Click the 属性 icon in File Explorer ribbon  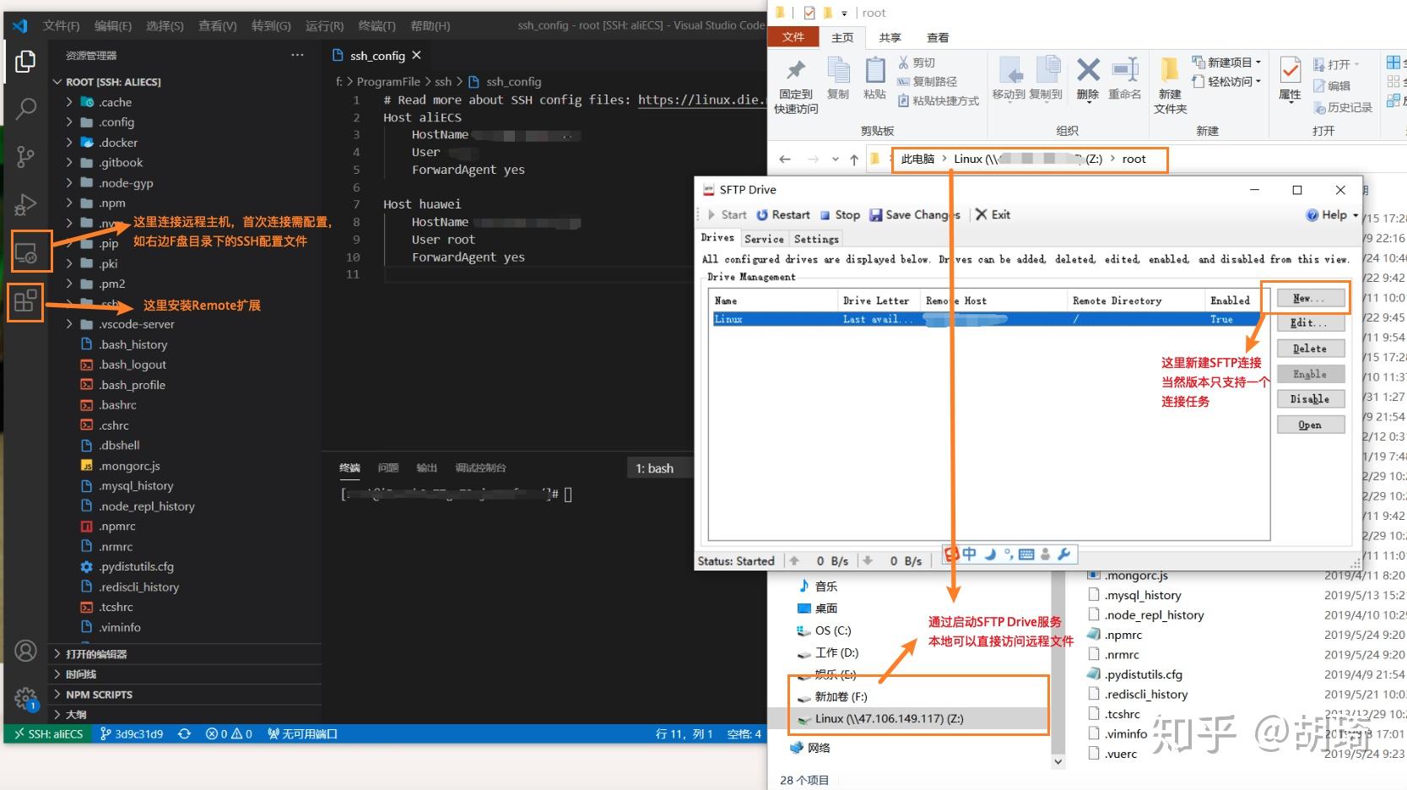[x=1290, y=78]
